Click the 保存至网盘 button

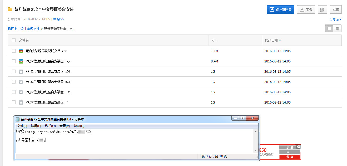coord(280,10)
